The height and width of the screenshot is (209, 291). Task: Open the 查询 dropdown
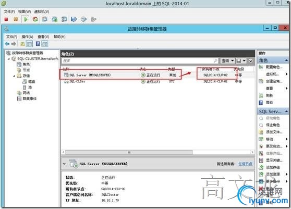[228, 60]
